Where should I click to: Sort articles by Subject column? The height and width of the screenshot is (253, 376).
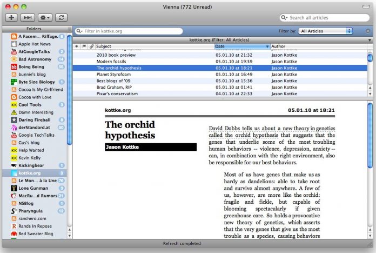coord(155,46)
